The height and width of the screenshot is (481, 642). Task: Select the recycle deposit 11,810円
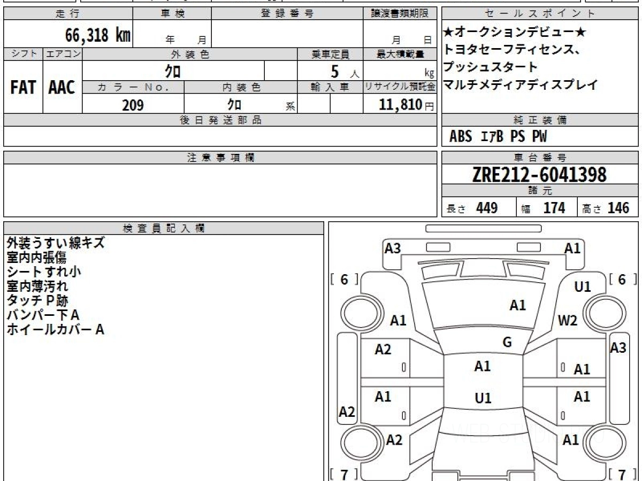pos(406,105)
